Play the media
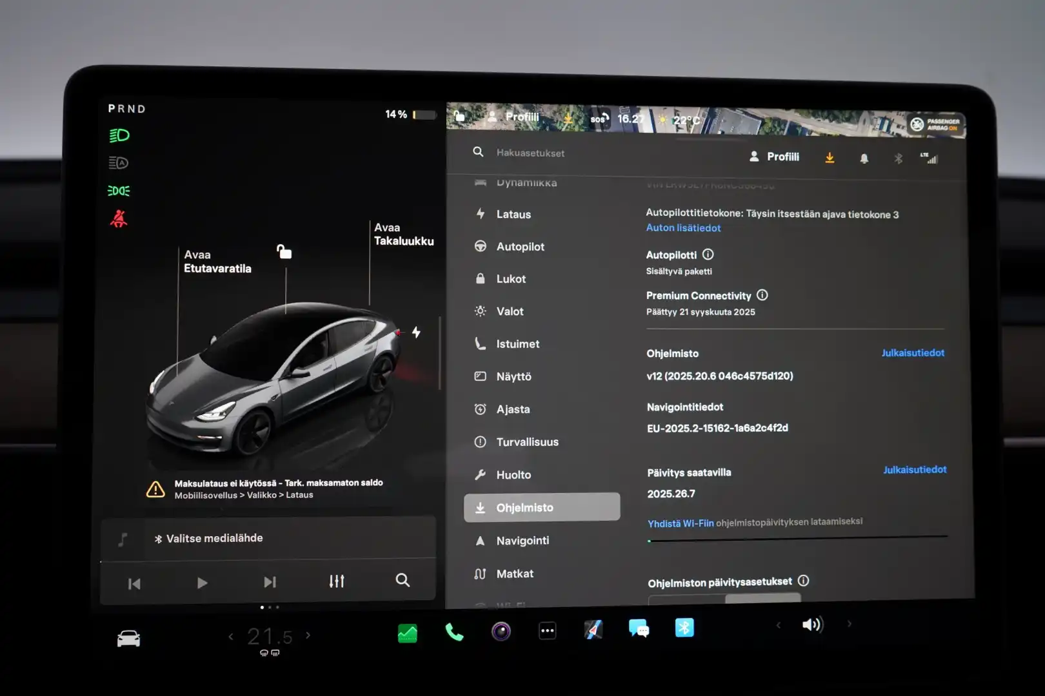 [202, 583]
